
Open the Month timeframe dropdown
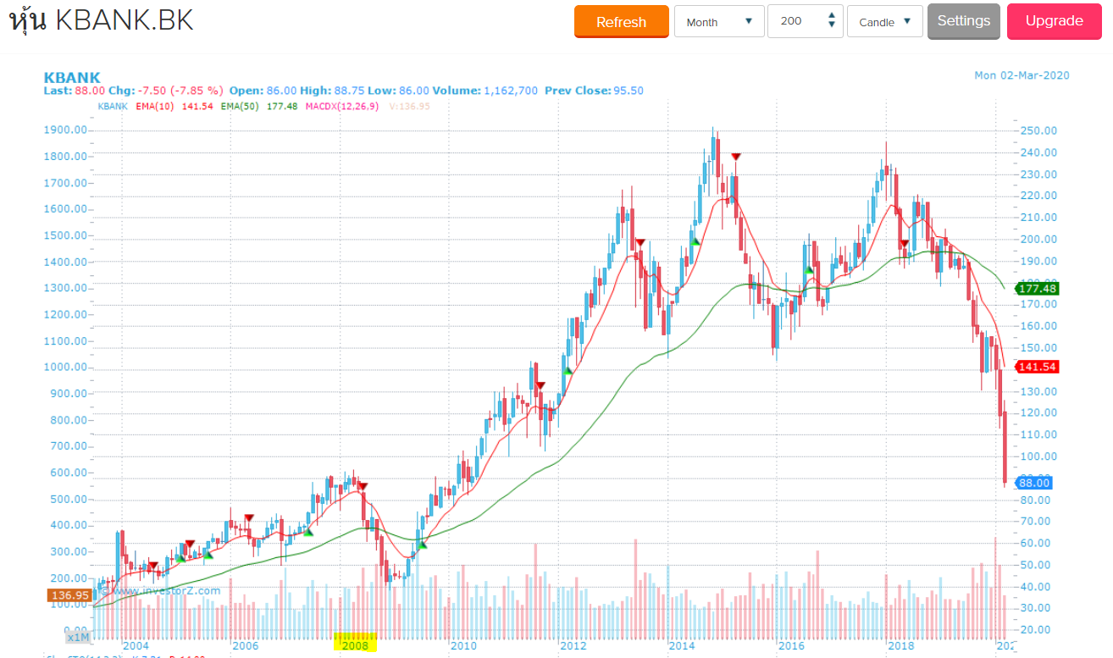coord(719,22)
